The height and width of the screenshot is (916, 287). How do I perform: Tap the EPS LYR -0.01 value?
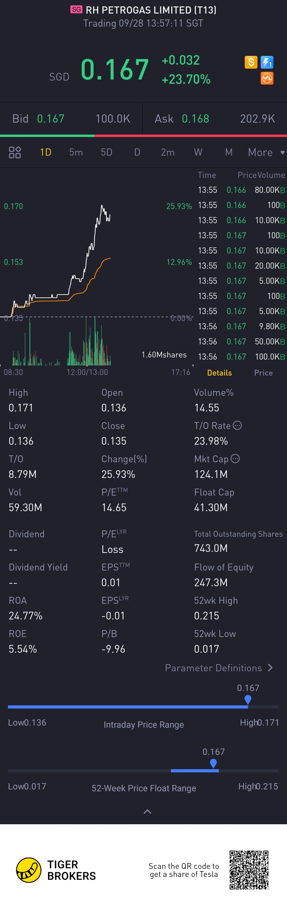pos(113,615)
